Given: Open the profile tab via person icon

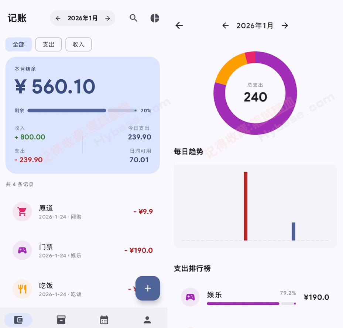Looking at the screenshot, I should coord(147,320).
